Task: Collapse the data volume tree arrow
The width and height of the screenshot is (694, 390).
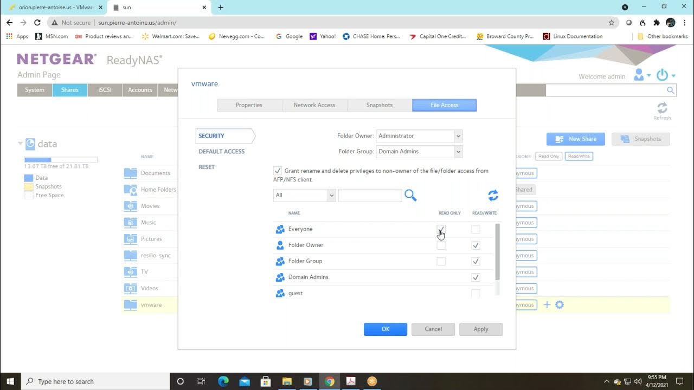Action: coord(20,144)
